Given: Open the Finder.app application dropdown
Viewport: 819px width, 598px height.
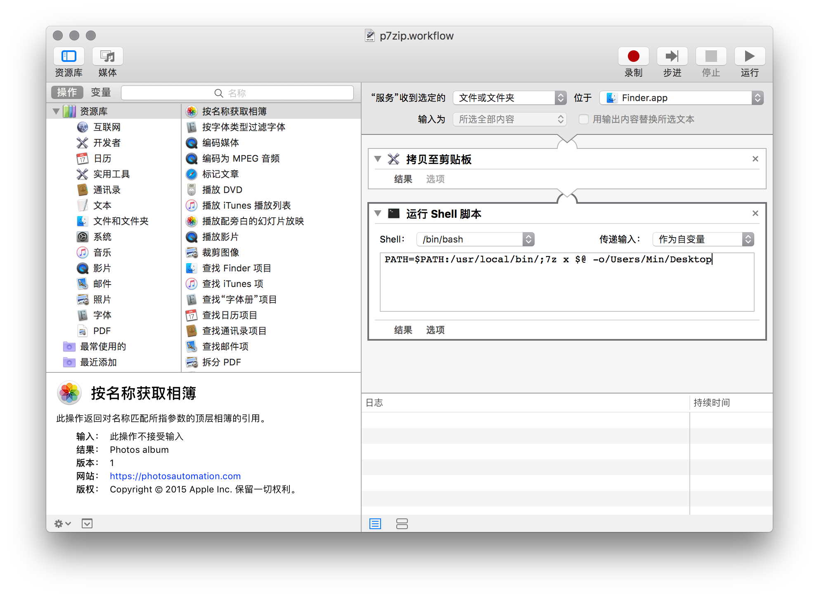Looking at the screenshot, I should [x=681, y=98].
